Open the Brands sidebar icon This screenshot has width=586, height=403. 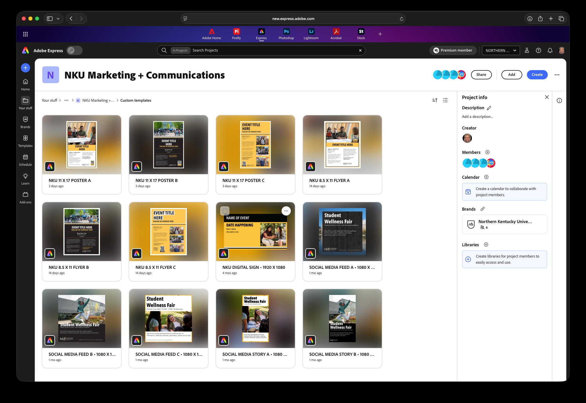[25, 120]
